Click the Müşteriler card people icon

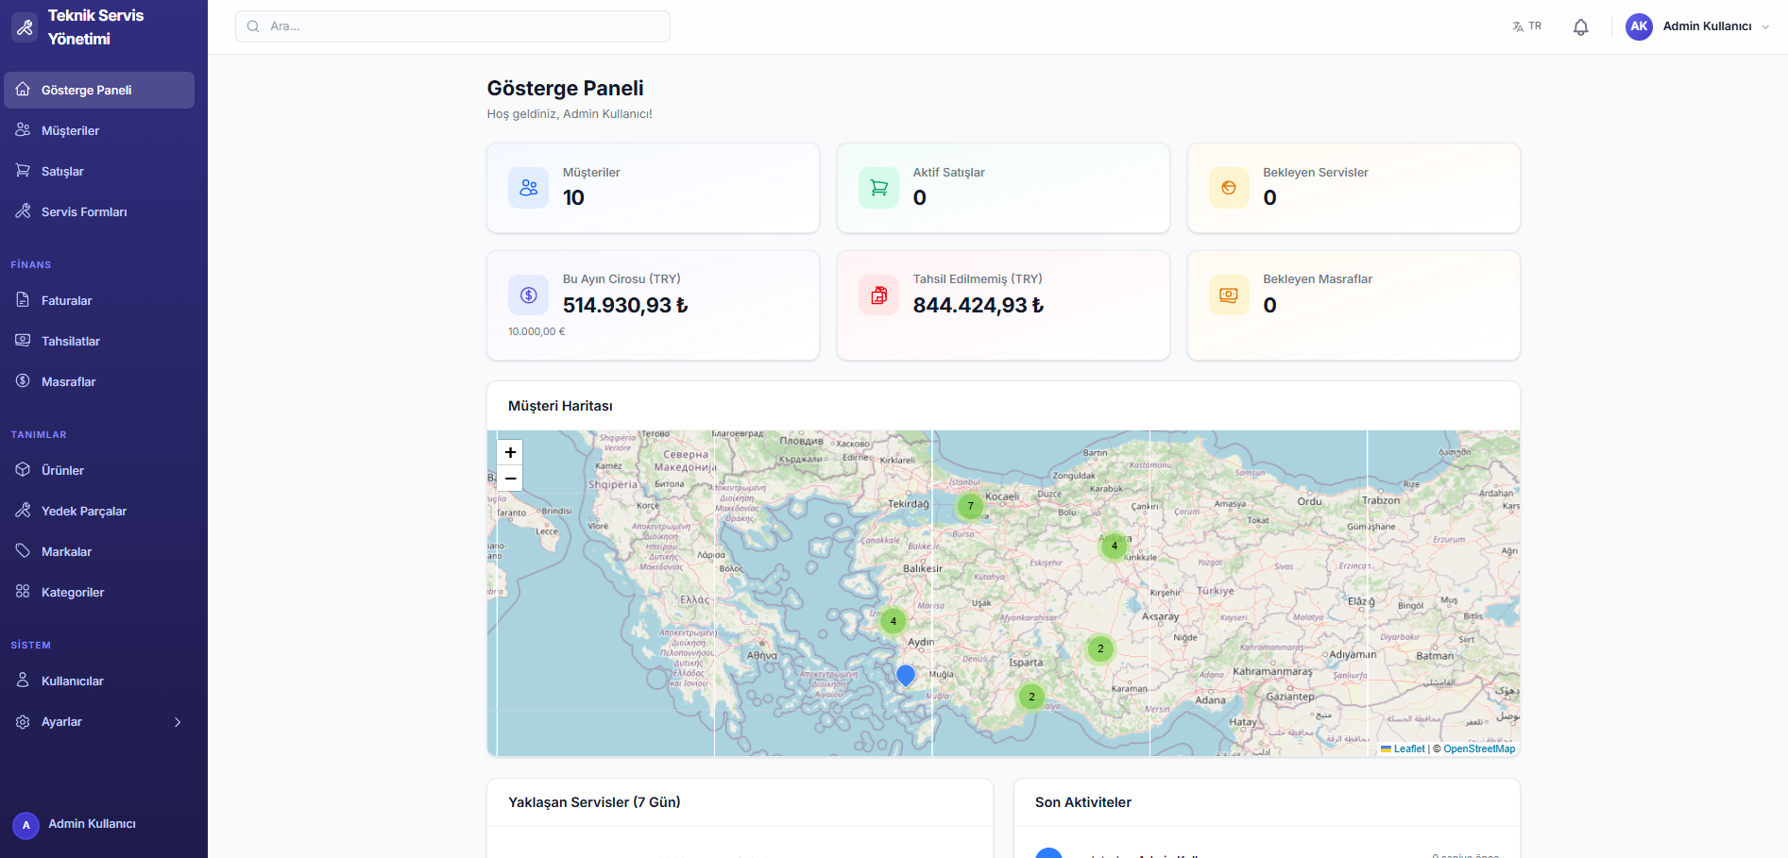528,188
